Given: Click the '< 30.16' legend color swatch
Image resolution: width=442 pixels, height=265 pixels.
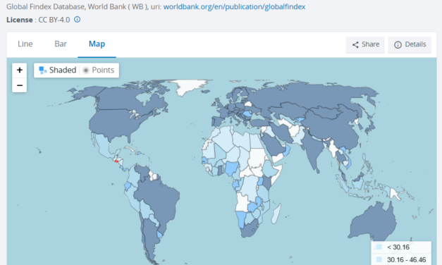Looking at the screenshot, I should point(379,247).
